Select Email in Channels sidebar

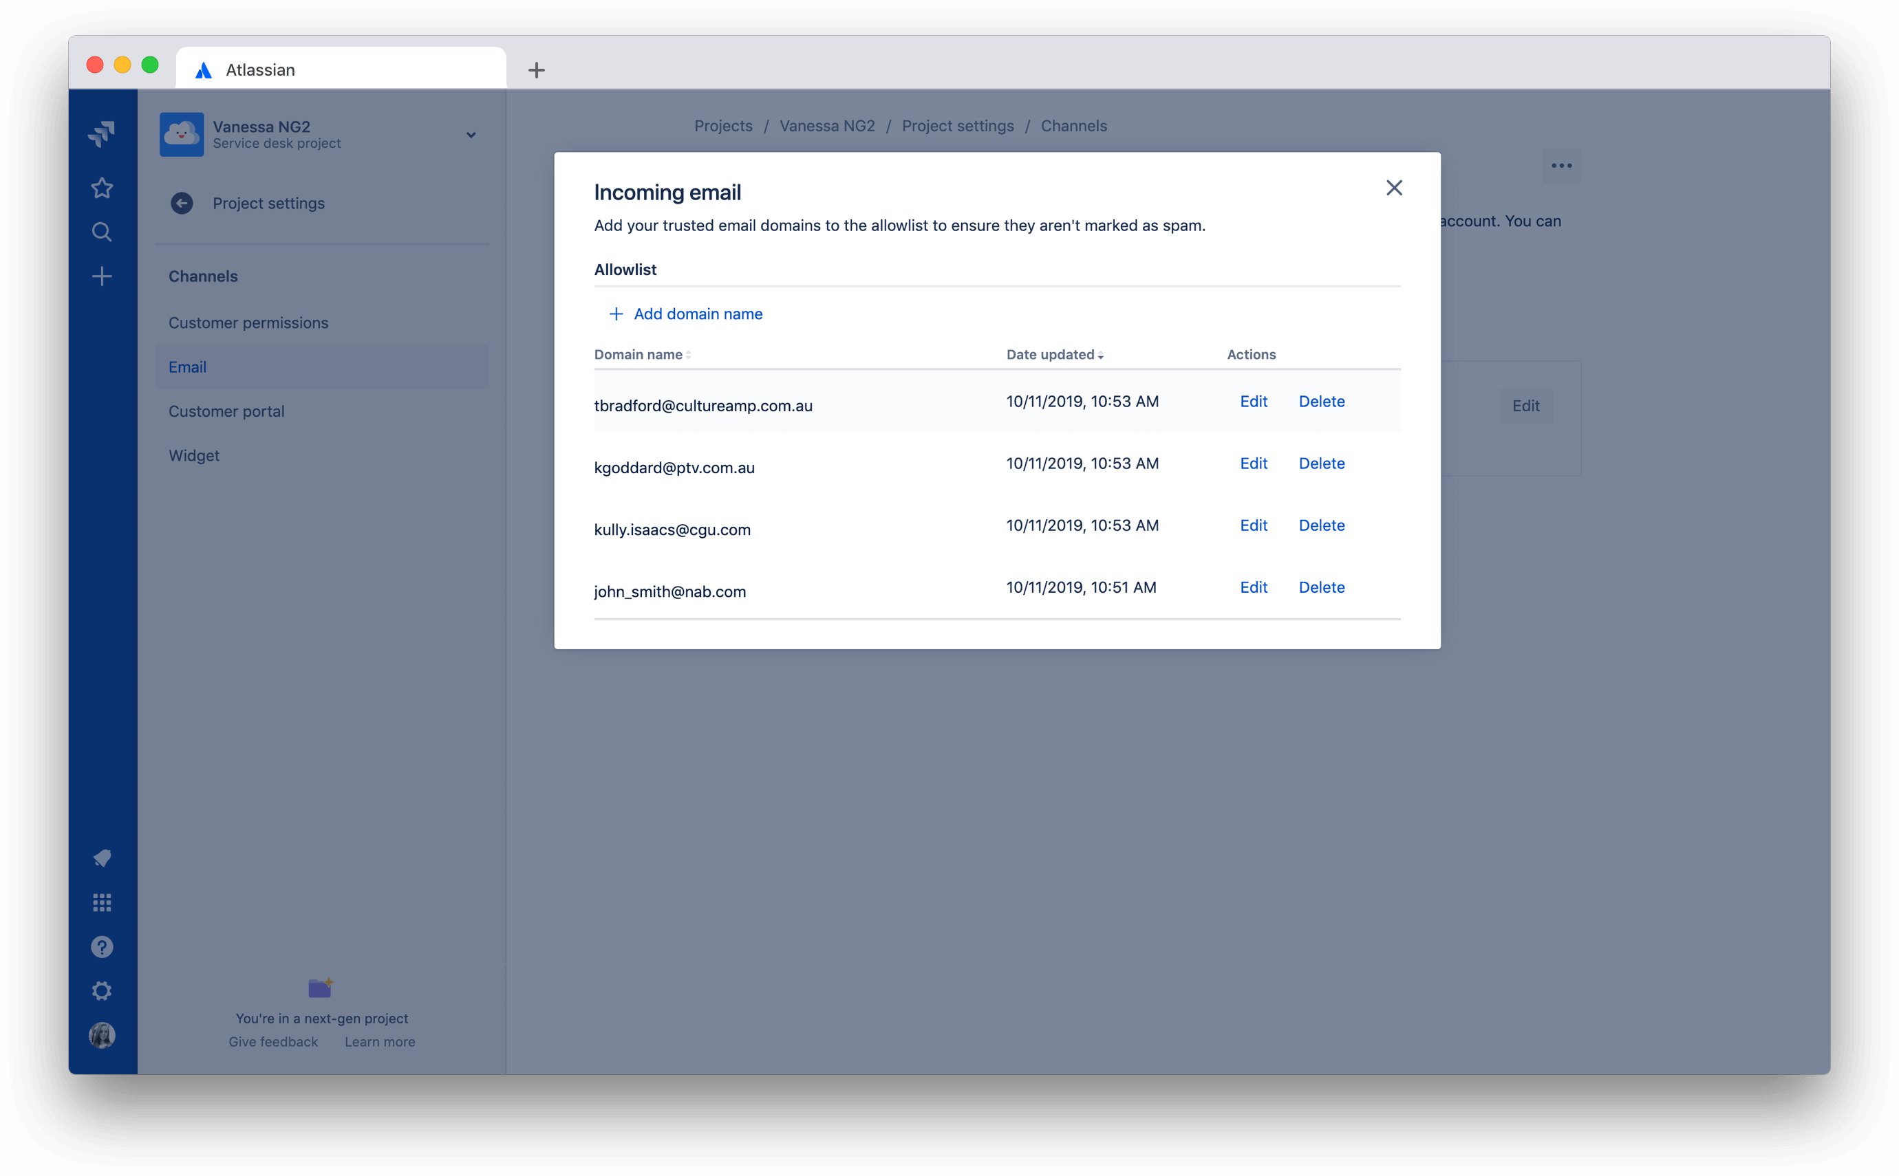322,367
